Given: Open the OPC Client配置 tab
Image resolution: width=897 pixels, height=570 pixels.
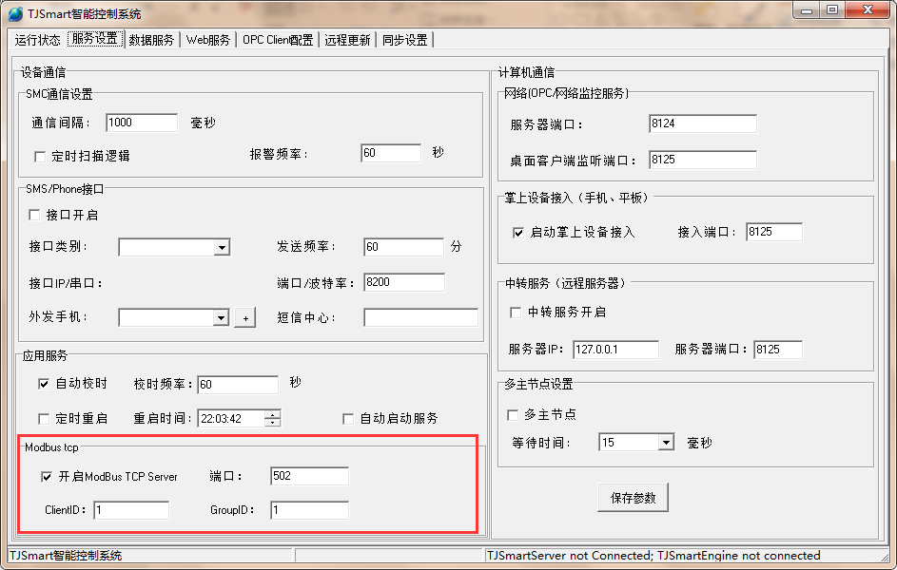Looking at the screenshot, I should click(277, 40).
